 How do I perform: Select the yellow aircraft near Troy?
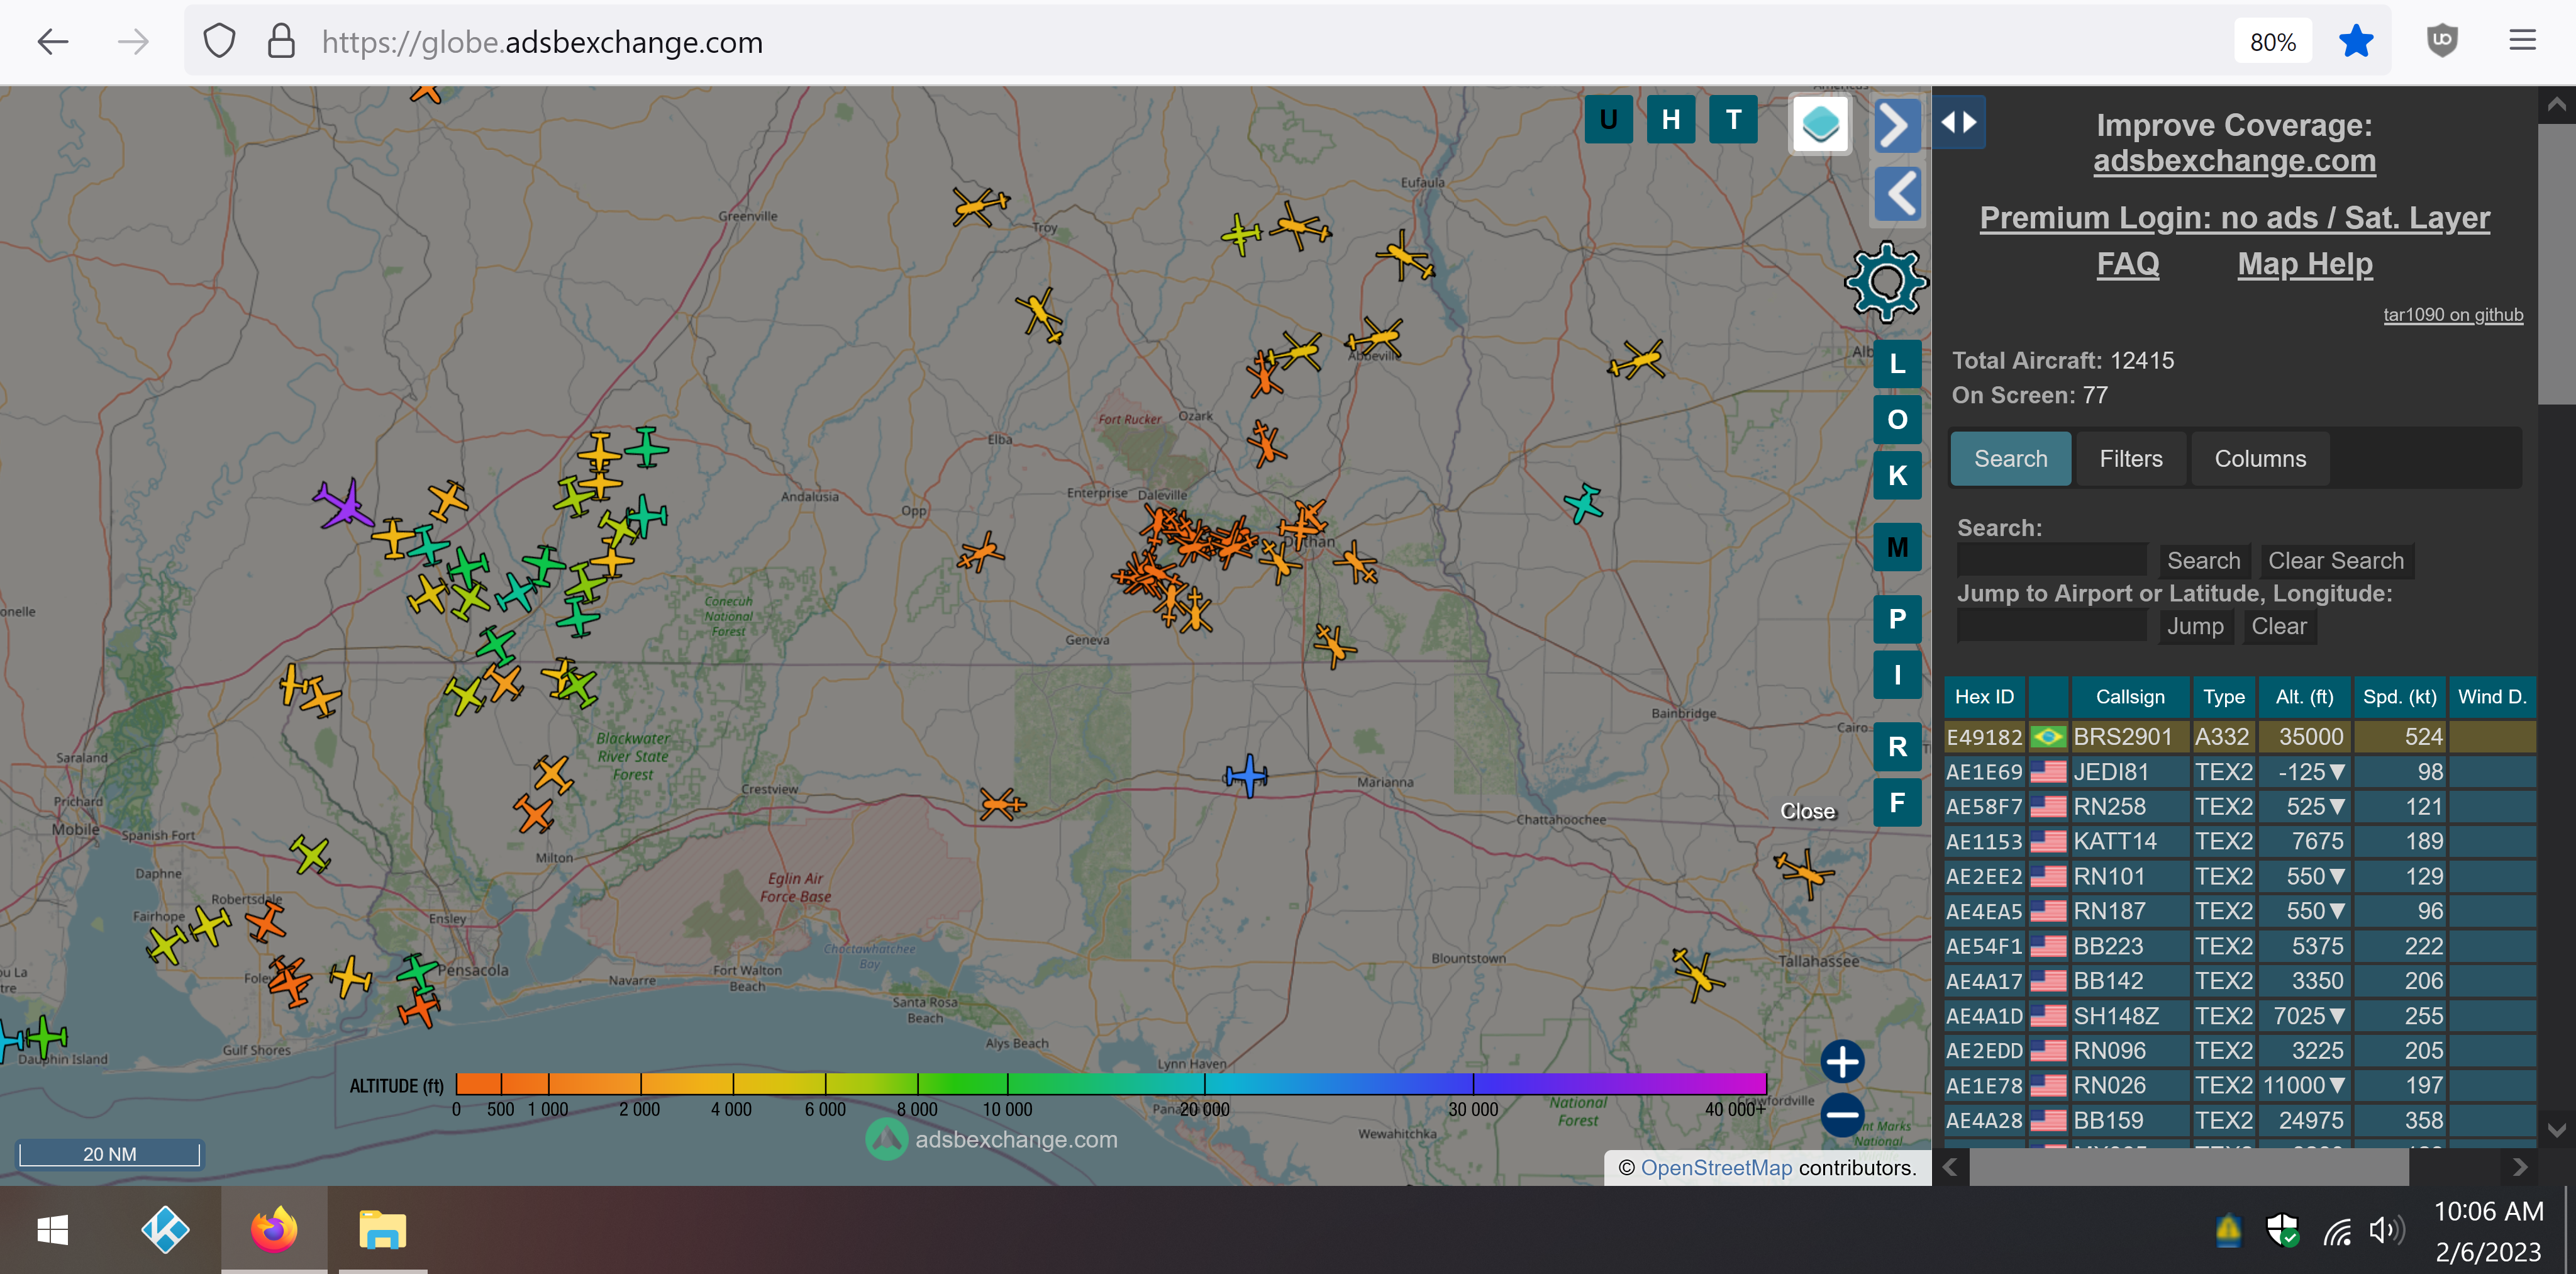pyautogui.click(x=980, y=206)
